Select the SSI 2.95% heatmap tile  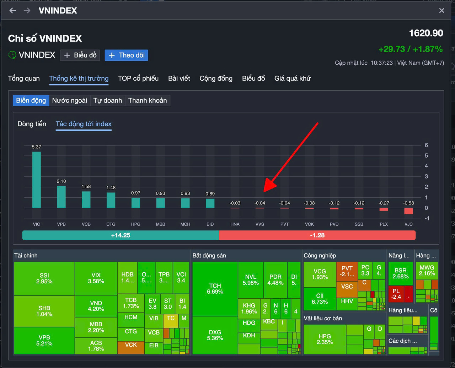click(x=44, y=278)
